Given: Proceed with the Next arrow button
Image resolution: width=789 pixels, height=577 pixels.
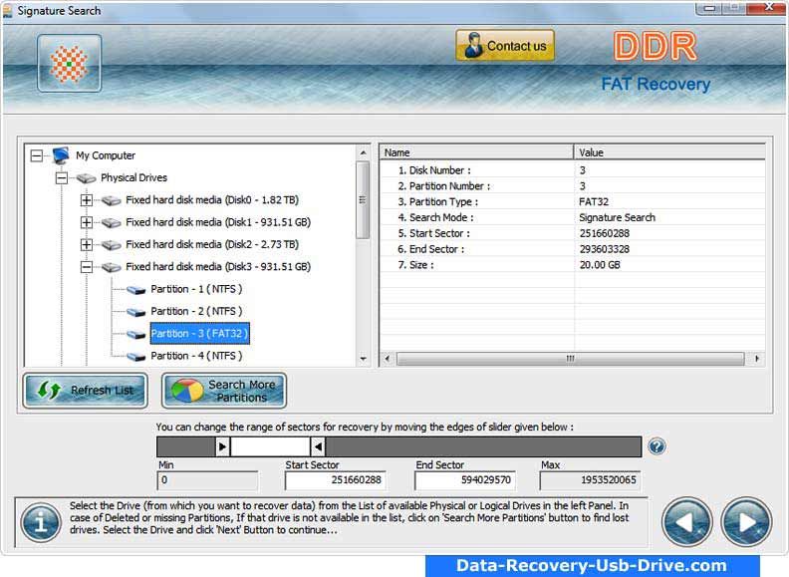Looking at the screenshot, I should pos(746,521).
